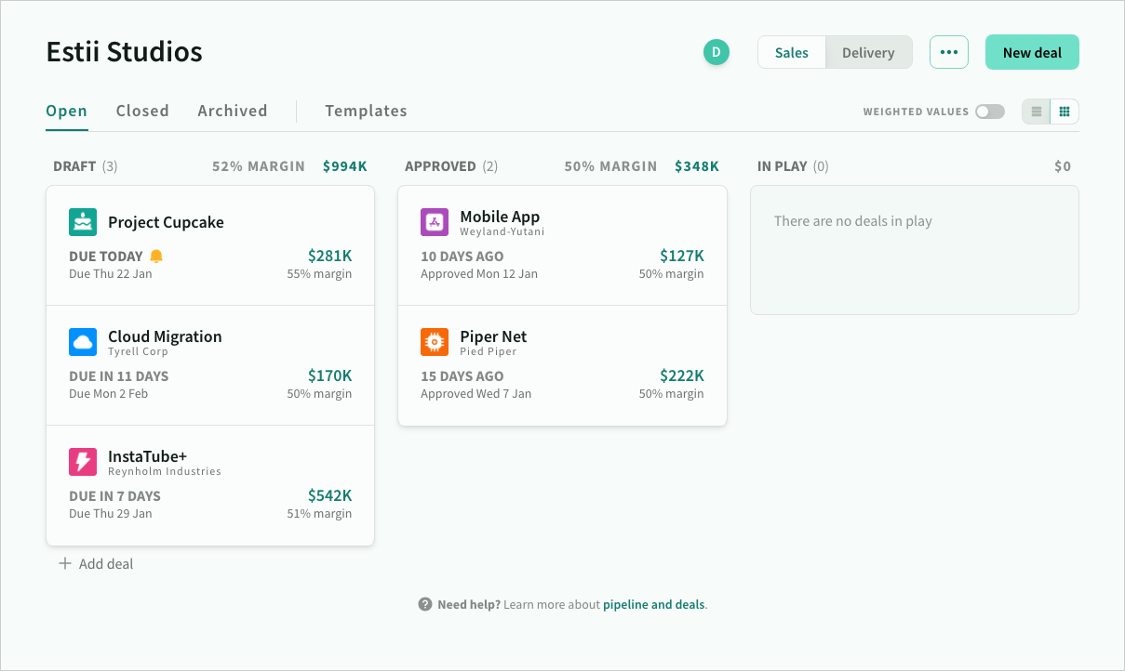Open the Templates tab
Image resolution: width=1125 pixels, height=671 pixels.
(366, 111)
